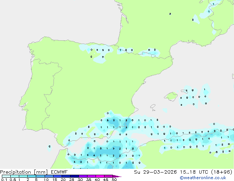Click the 20–25 mm dark blue swatch
The height and width of the screenshot is (181, 234).
pyautogui.click(x=66, y=176)
